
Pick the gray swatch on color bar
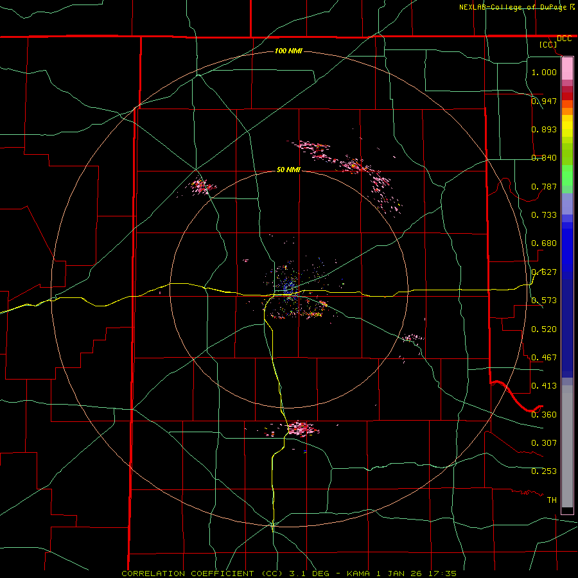click(567, 446)
